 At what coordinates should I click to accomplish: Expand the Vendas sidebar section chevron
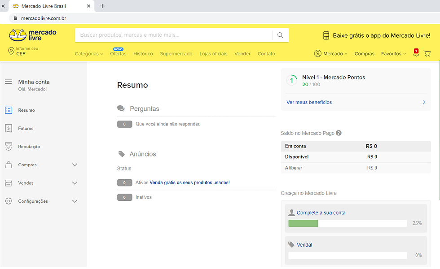pyautogui.click(x=75, y=183)
